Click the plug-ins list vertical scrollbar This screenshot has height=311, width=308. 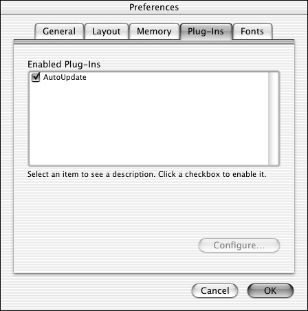274,118
